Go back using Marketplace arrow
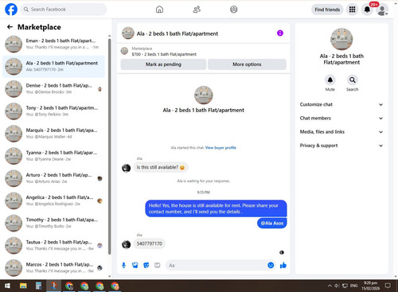 point(10,27)
